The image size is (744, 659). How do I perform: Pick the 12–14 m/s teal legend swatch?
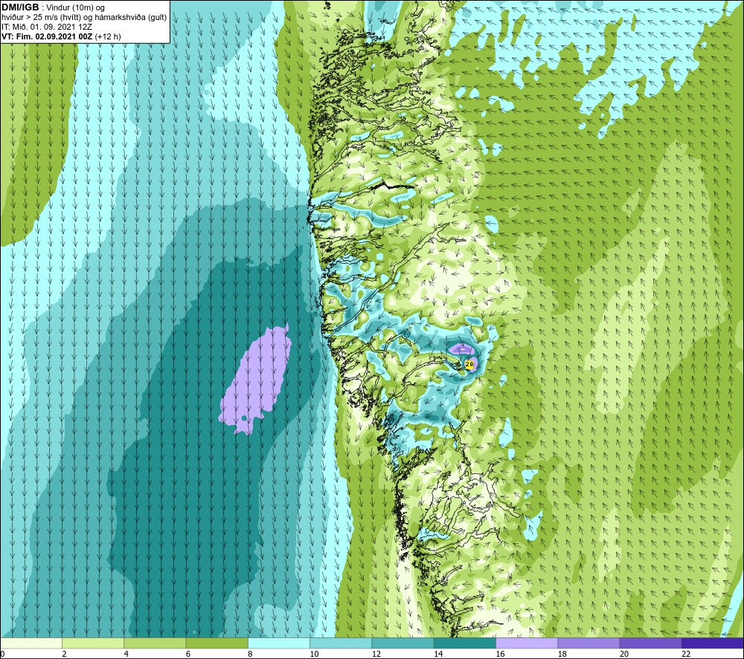click(403, 643)
